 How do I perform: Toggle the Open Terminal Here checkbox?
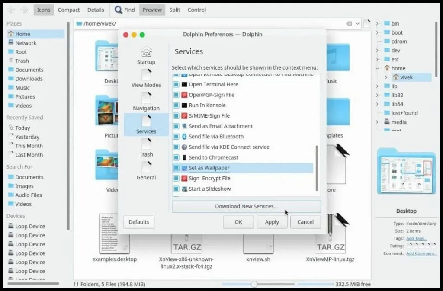(x=176, y=84)
